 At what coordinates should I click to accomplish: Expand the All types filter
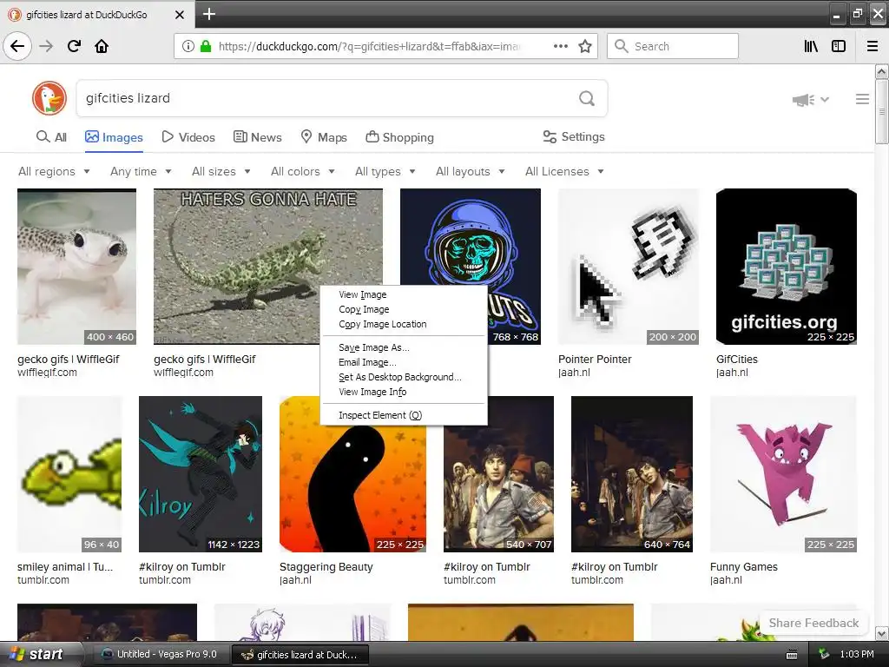tap(385, 171)
